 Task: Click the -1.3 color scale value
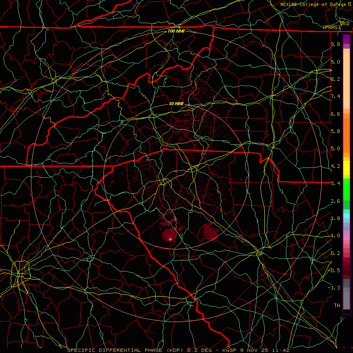[x=334, y=288]
